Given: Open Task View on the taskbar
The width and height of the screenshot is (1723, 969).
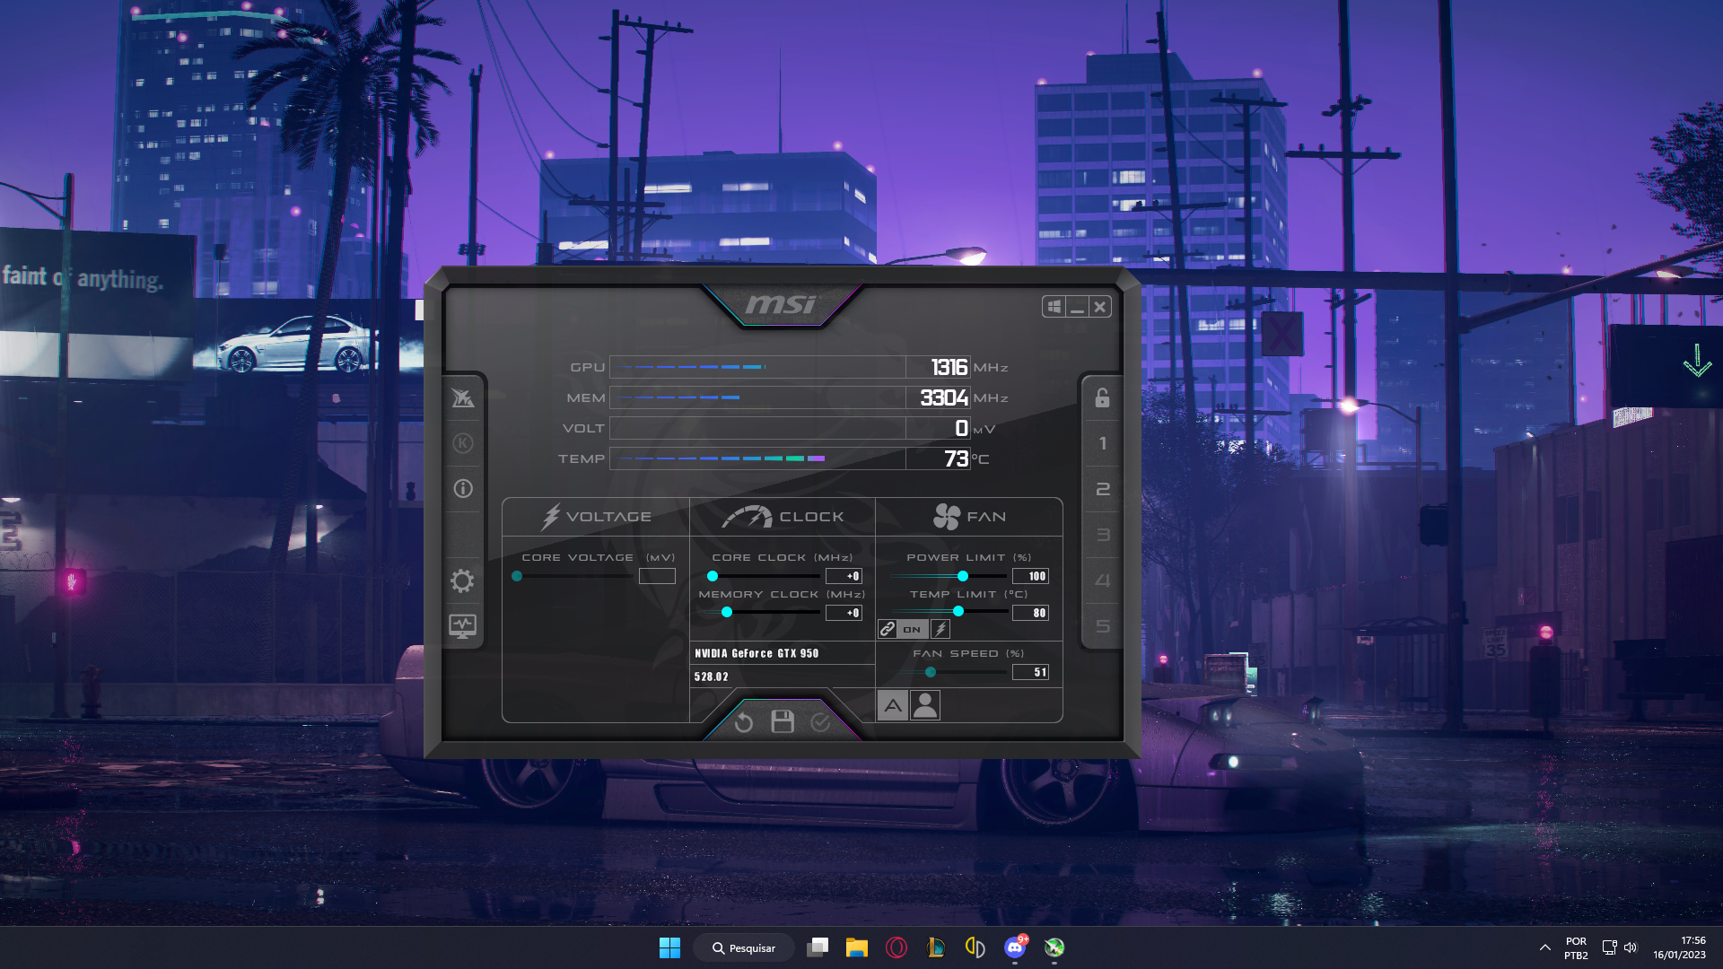Looking at the screenshot, I should (x=818, y=947).
